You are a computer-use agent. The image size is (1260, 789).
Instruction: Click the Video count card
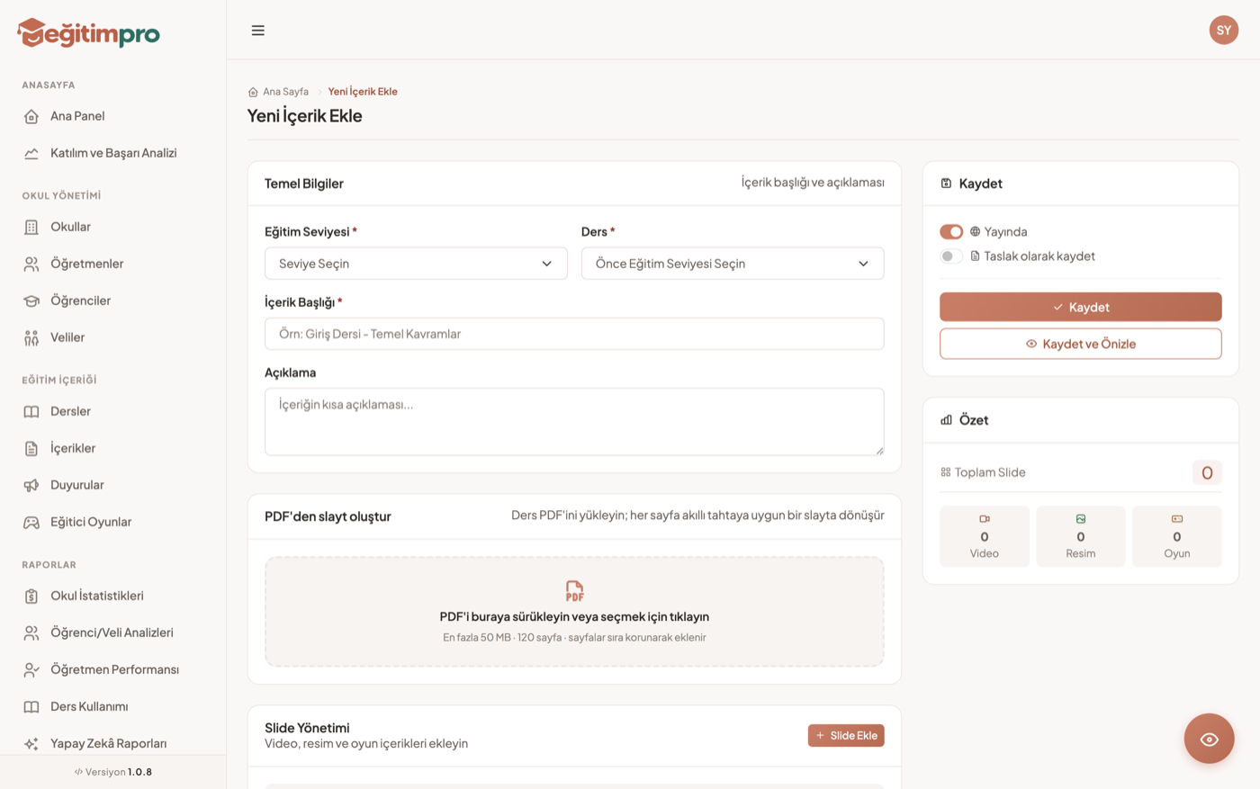(984, 536)
